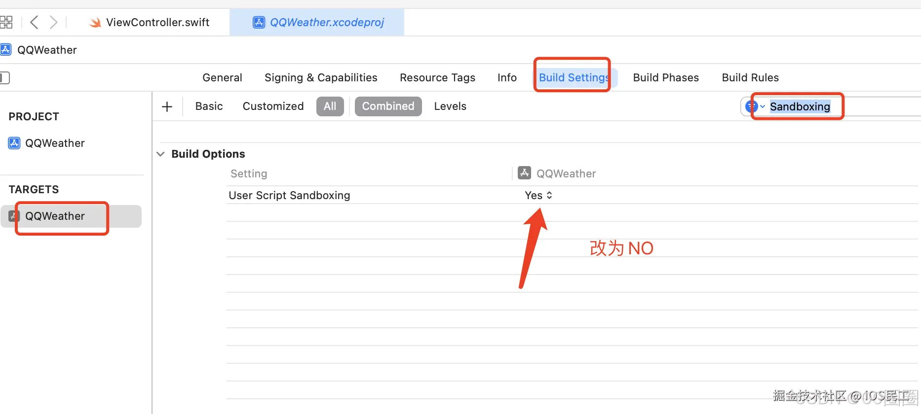Select QQWeather under TARGETS

pyautogui.click(x=71, y=216)
